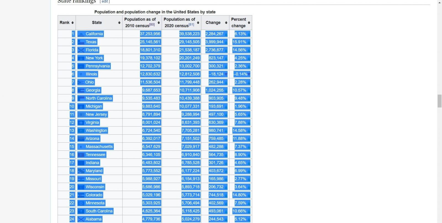The height and width of the screenshot is (223, 442).
Task: Click the Alabama flag icon
Action: pos(81,219)
